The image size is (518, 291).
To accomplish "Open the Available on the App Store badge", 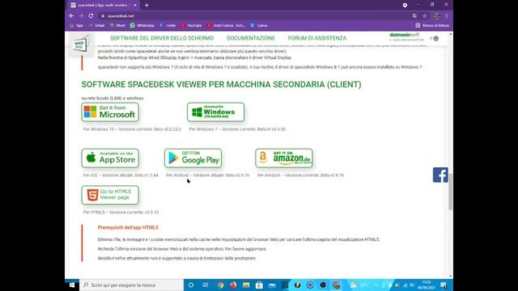I will pos(110,158).
